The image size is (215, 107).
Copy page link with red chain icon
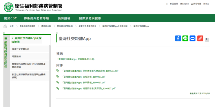(x=200, y=38)
